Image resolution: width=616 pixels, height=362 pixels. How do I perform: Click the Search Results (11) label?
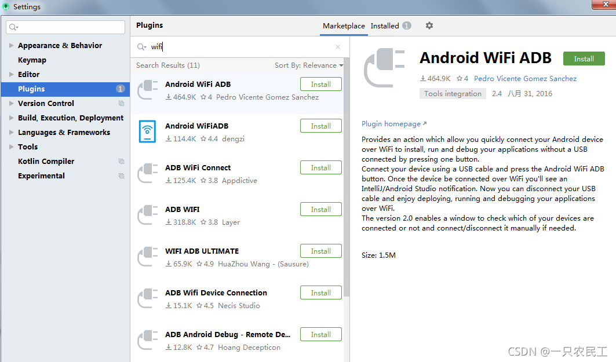coord(167,65)
